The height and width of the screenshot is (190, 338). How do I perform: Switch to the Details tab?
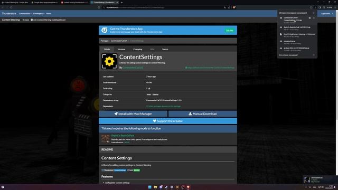(x=107, y=49)
